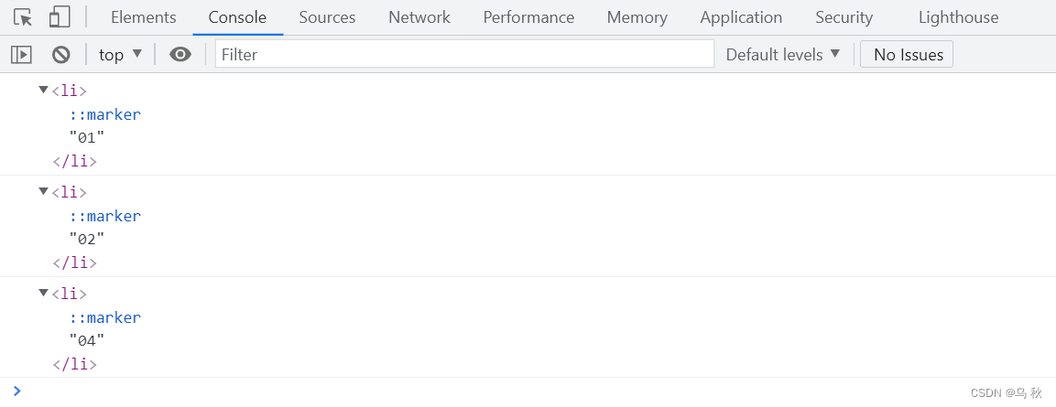Screen dimensions: 1056x407
Task: Open the Application tab
Action: pos(742,17)
